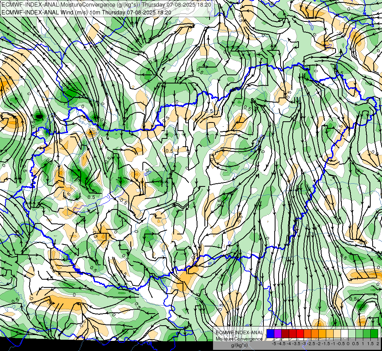Click the legend unit g/(kg*s)
The width and height of the screenshot is (382, 351).
pos(240,346)
